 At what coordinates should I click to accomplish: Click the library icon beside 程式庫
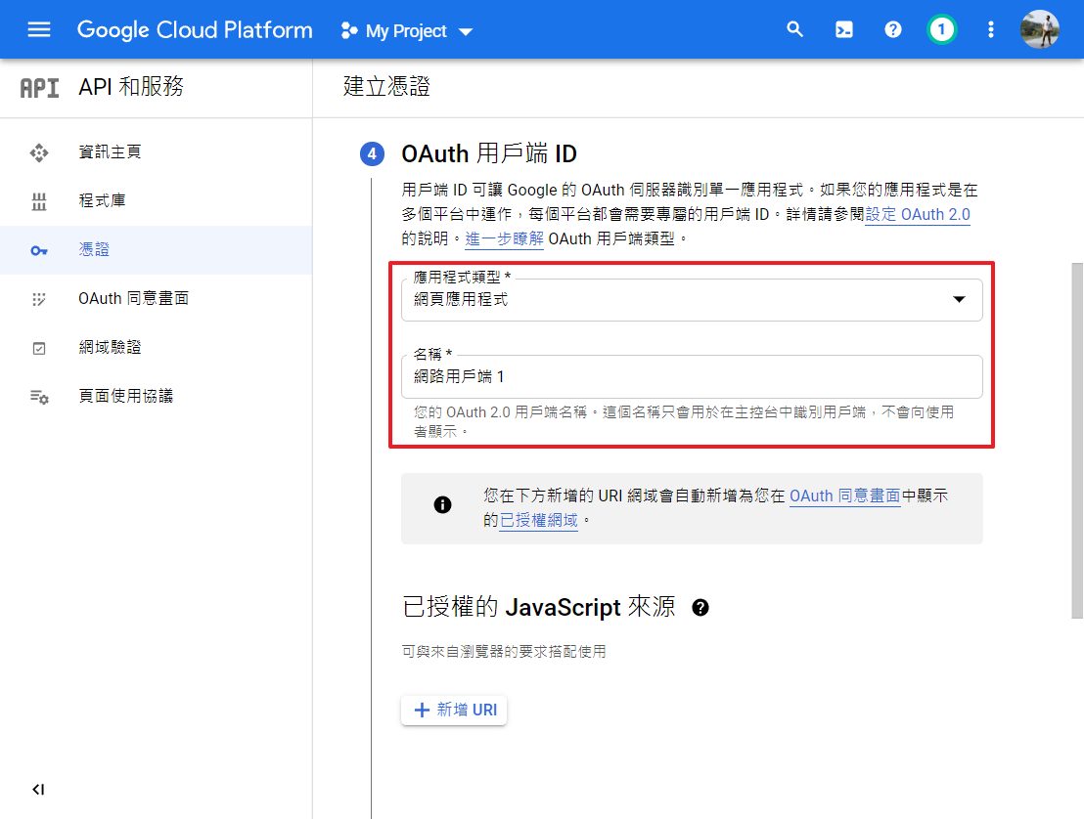coord(39,201)
